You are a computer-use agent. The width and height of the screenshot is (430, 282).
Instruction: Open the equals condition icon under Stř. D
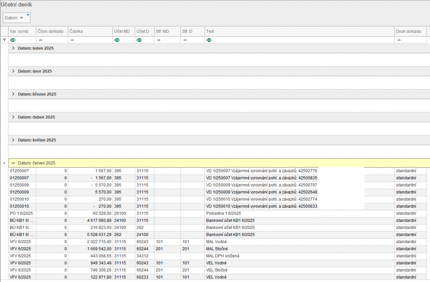pyautogui.click(x=185, y=40)
